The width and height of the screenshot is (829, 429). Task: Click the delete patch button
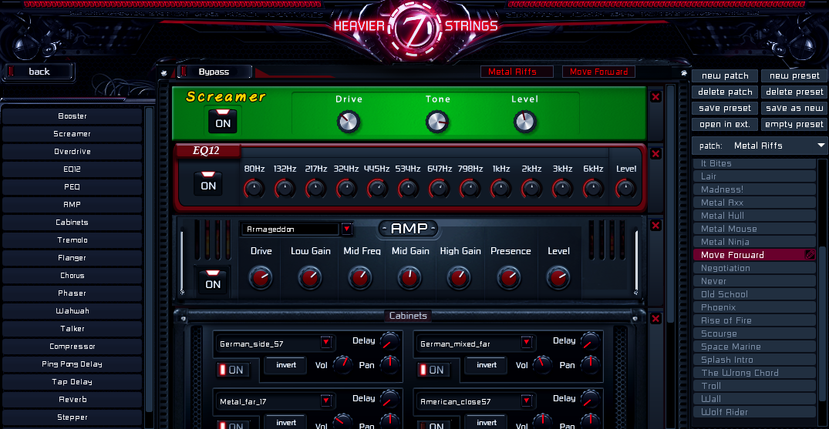(725, 92)
